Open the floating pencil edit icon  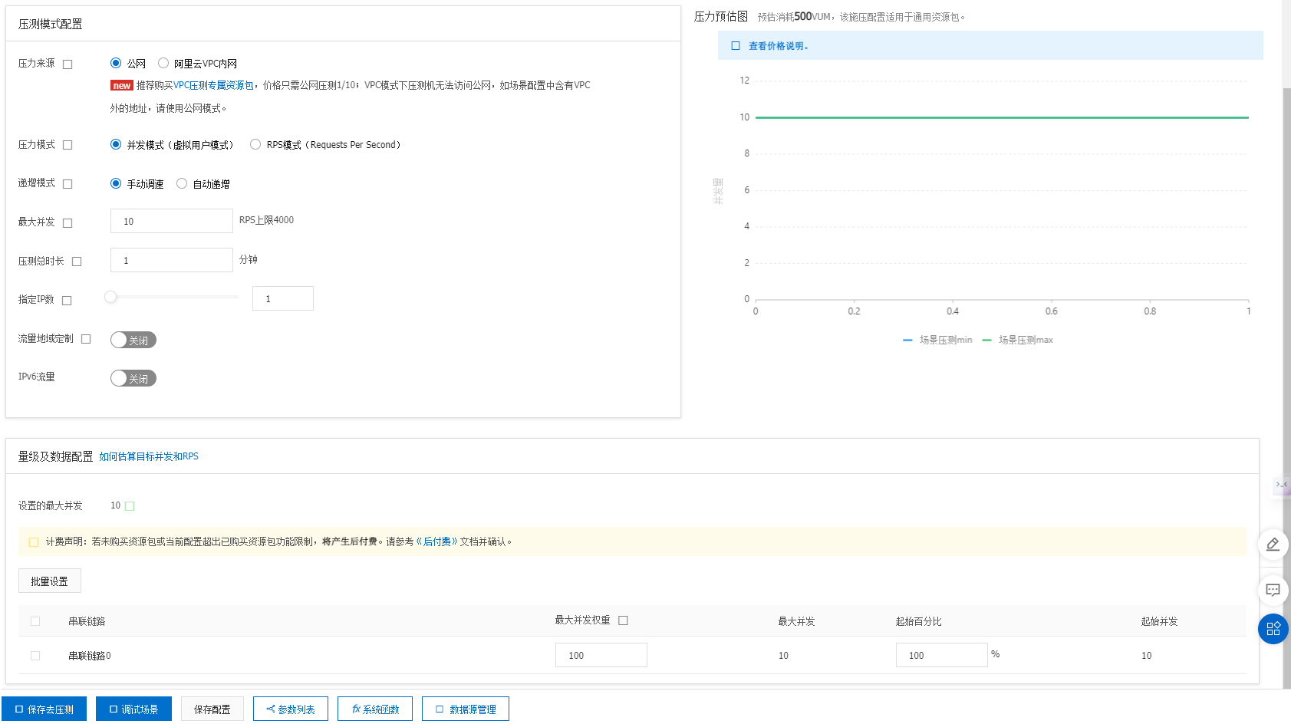(x=1273, y=545)
